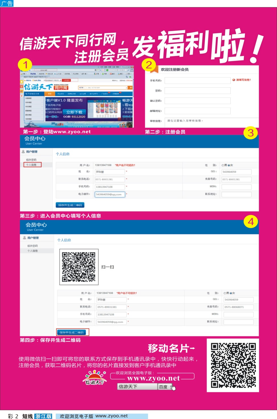Open the 首页 tab on the zyoo site
The width and height of the screenshot is (277, 419).
[50, 94]
